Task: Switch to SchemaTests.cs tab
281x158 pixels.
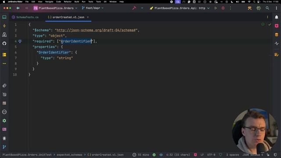Action: (25, 17)
